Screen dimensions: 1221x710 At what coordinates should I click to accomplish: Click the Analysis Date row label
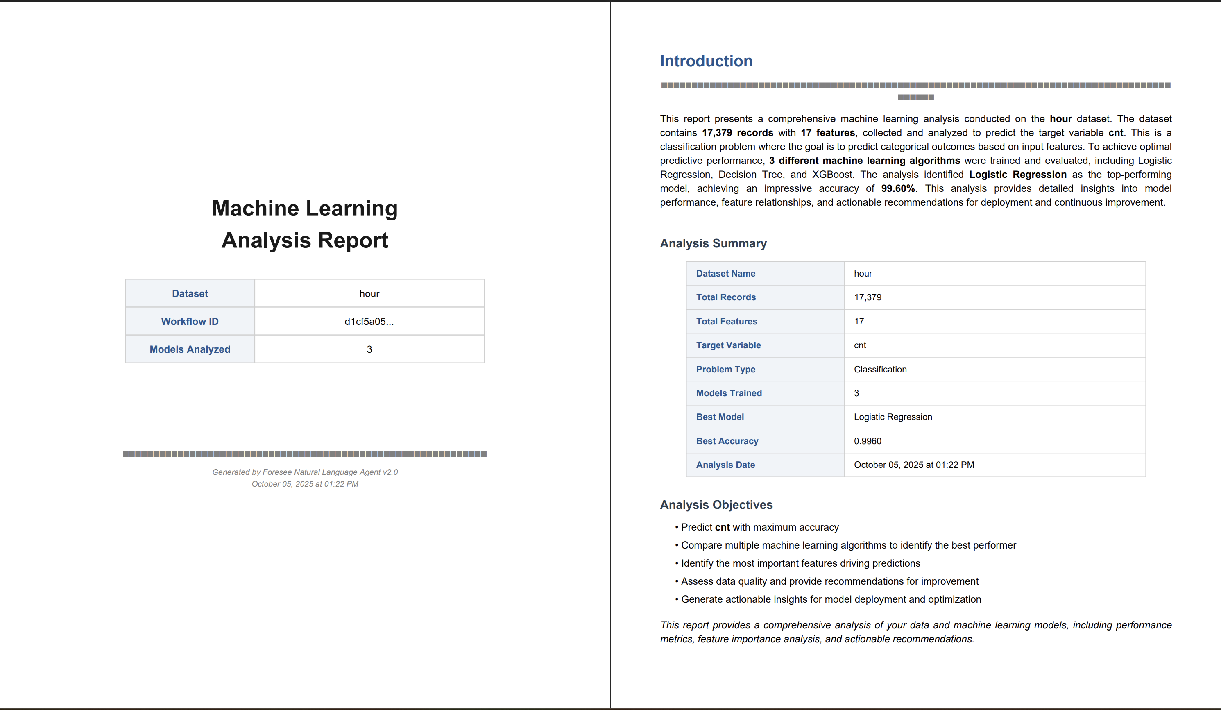point(725,465)
